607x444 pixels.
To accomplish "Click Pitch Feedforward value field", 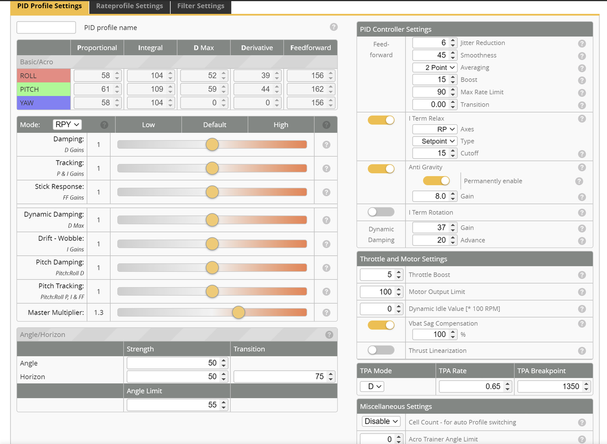I will coord(310,89).
